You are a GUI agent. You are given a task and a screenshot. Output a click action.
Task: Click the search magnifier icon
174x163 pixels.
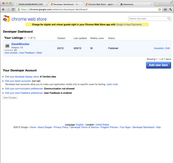pos(169,19)
